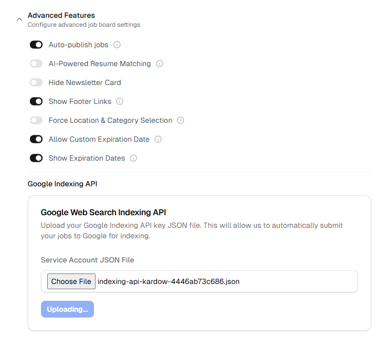Click the Google Web Search Indexing API title

tap(103, 213)
